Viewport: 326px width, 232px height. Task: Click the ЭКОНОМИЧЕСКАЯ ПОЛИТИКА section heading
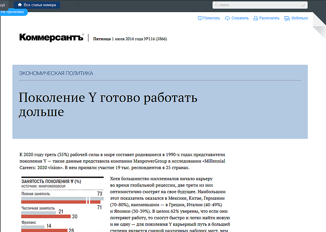click(56, 73)
